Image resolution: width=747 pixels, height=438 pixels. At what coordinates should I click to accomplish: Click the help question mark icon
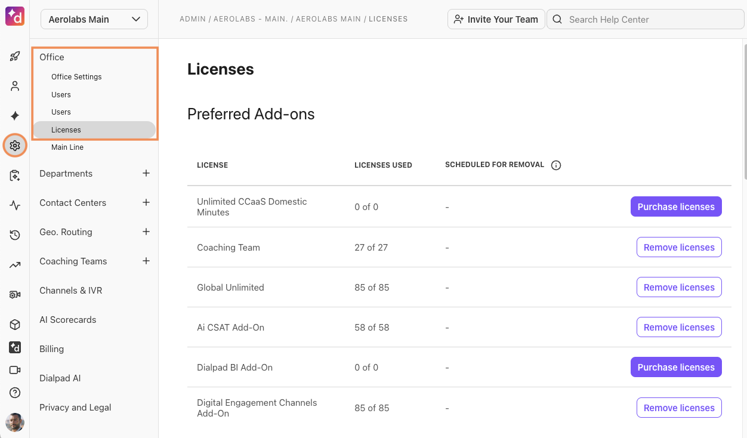click(x=14, y=393)
